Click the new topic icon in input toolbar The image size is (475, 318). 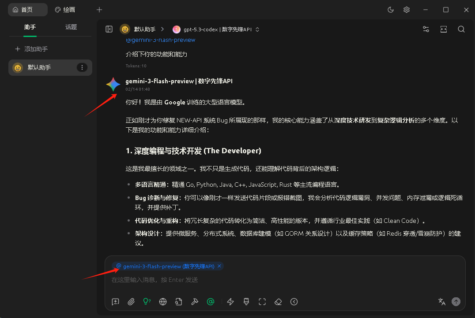(x=116, y=302)
